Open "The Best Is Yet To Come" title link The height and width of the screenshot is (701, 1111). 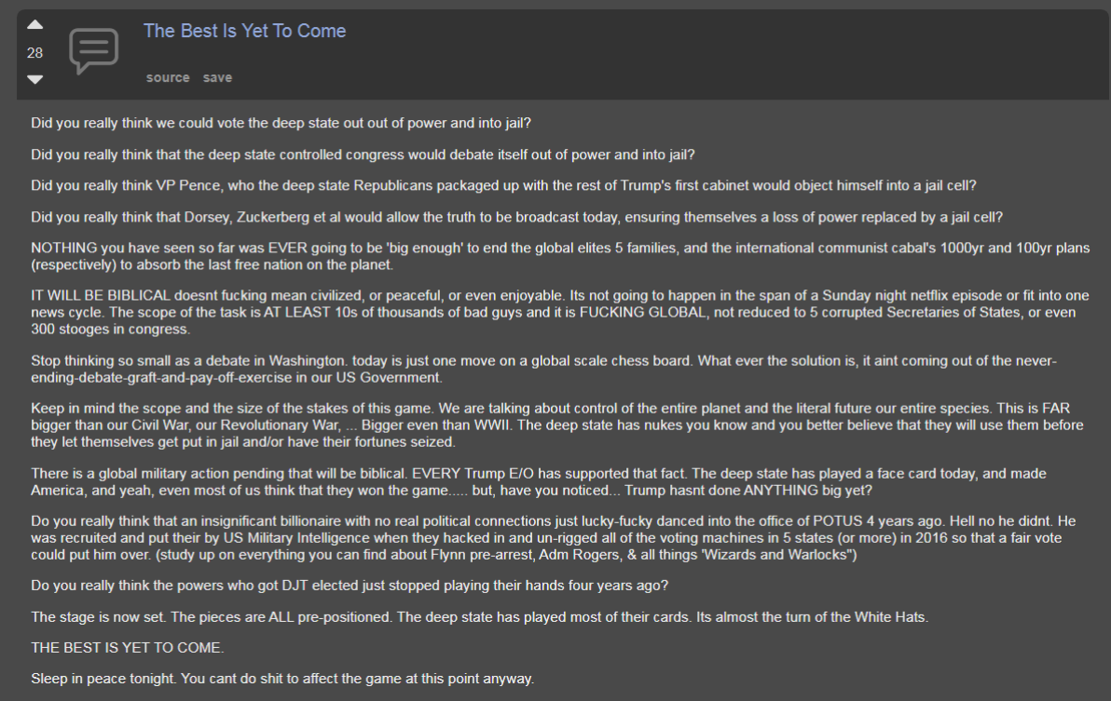point(244,31)
